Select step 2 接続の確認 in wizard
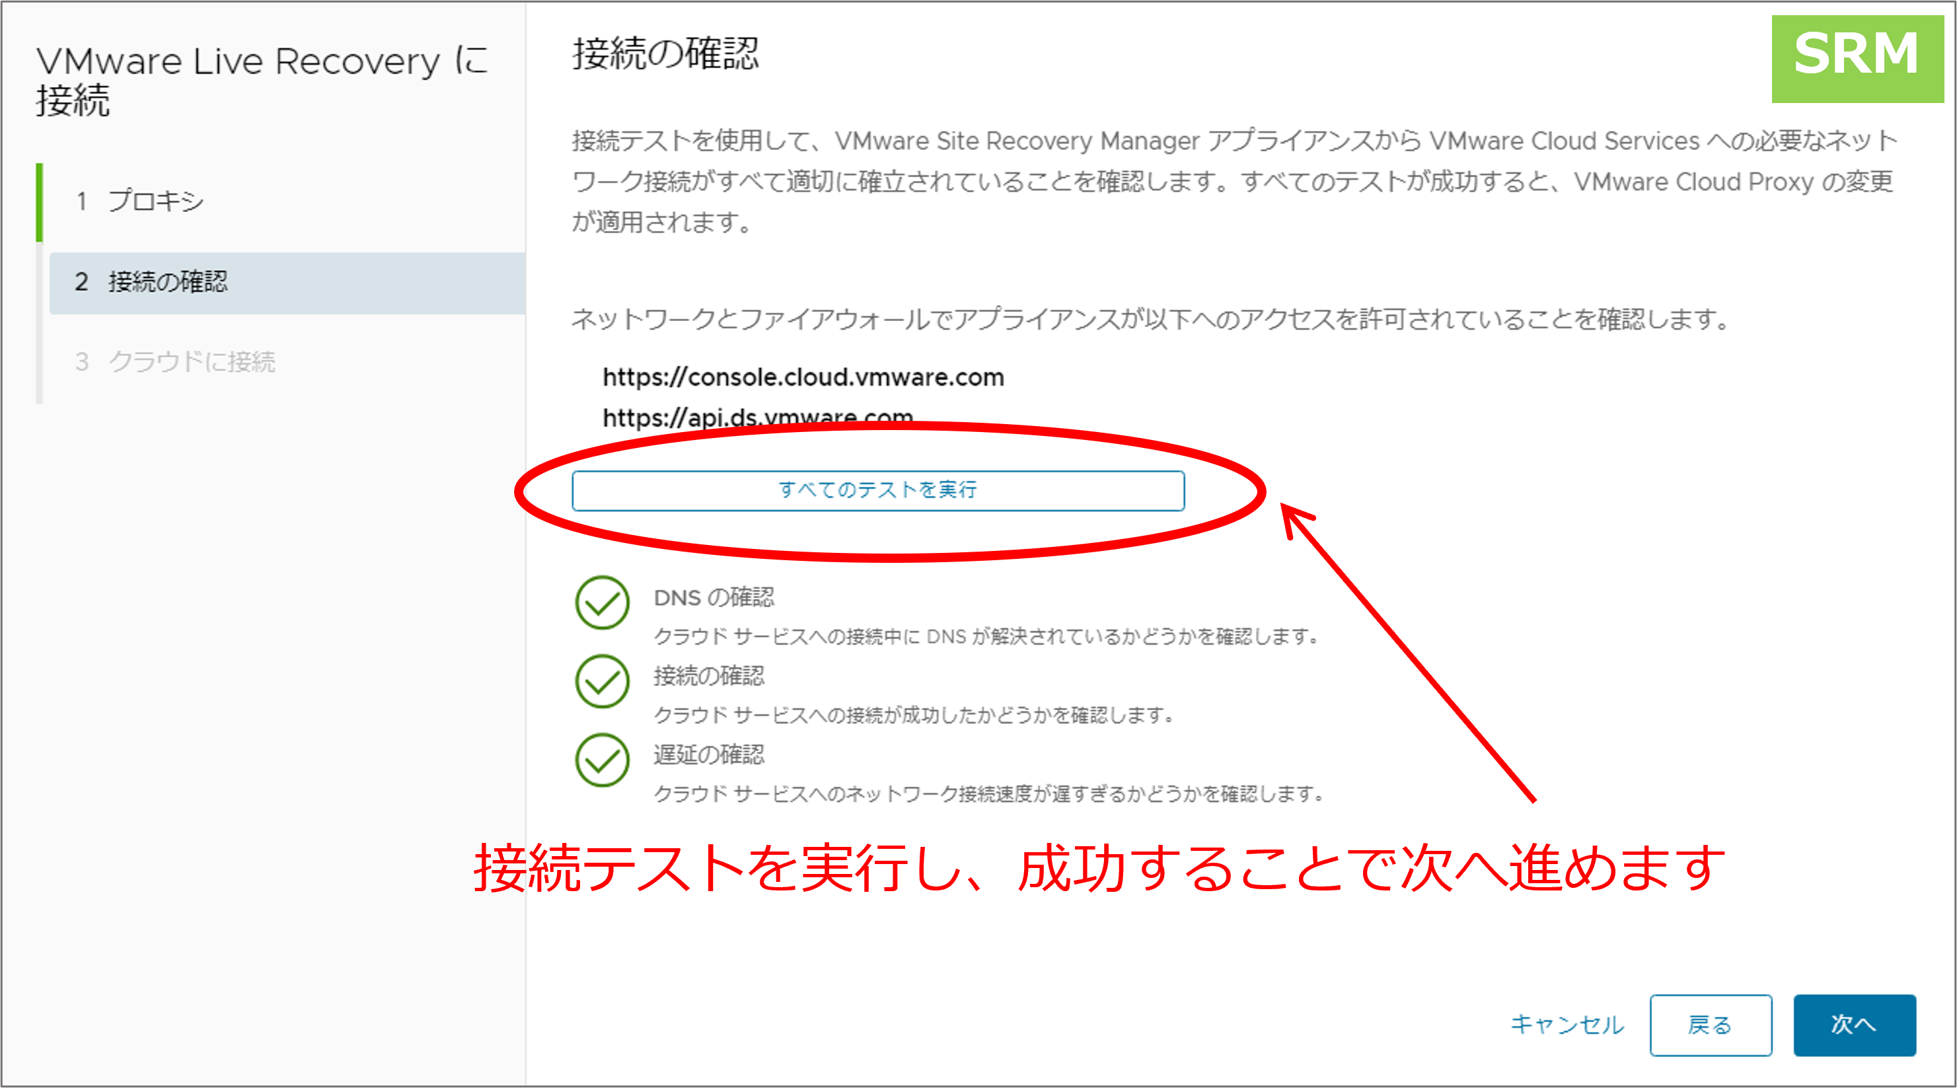This screenshot has height=1088, width=1957. [287, 283]
